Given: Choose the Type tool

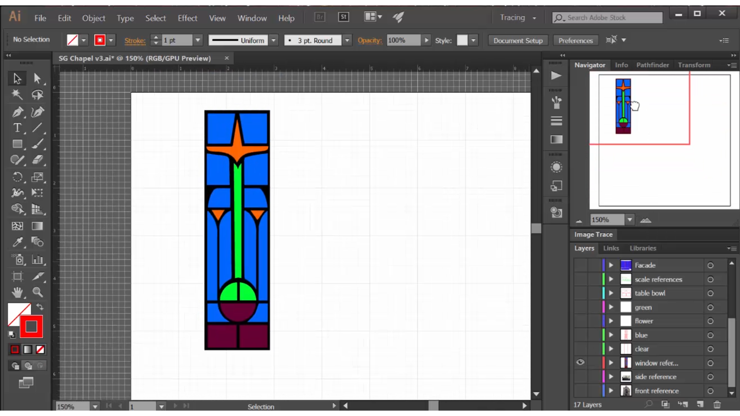Looking at the screenshot, I should click(17, 128).
